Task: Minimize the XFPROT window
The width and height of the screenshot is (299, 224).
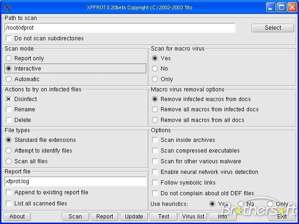Action: [271, 7]
